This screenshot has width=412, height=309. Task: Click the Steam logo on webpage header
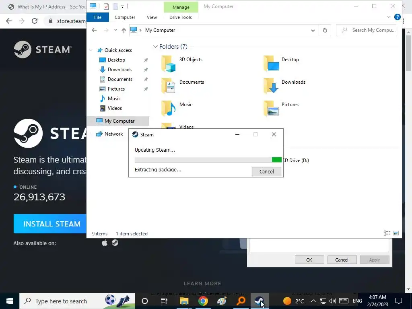point(43,49)
